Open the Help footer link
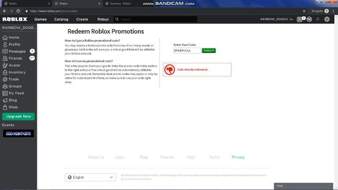The image size is (338, 190). 191,157
